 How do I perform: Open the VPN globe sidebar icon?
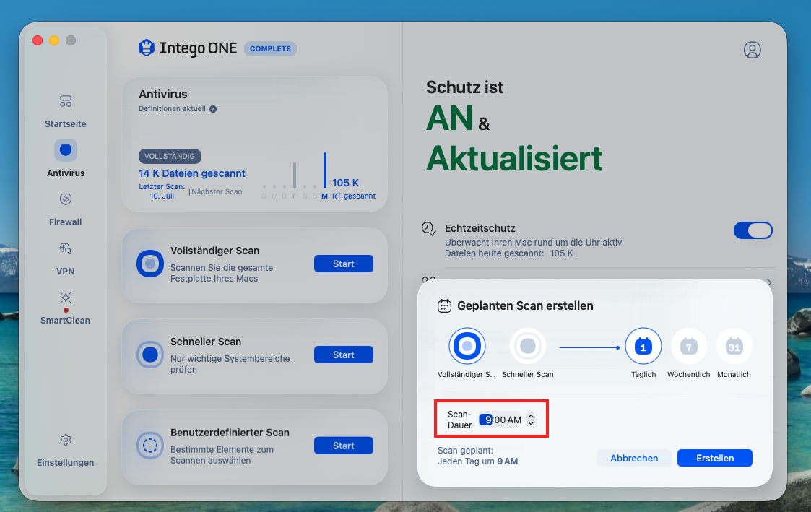tap(65, 248)
